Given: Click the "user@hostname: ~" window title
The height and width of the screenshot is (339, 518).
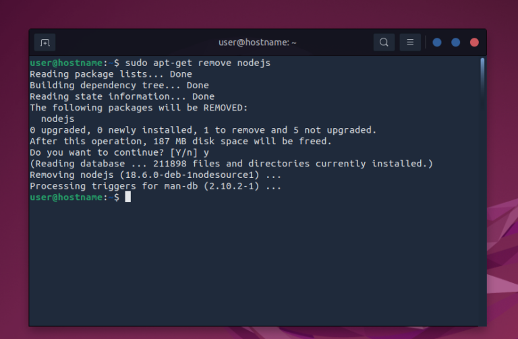Looking at the screenshot, I should pos(258,42).
